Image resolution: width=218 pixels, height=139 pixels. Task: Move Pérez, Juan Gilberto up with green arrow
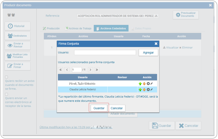(140, 84)
